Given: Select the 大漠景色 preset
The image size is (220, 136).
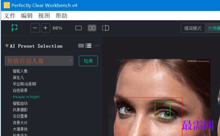Looking at the screenshot, I should 20,129.
